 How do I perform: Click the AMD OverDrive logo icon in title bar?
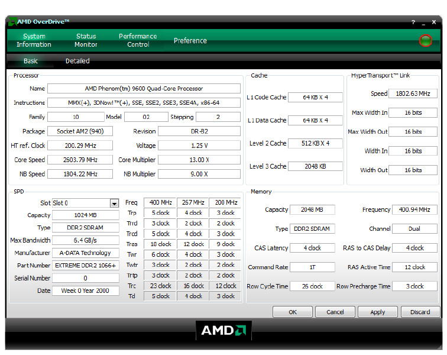point(12,22)
